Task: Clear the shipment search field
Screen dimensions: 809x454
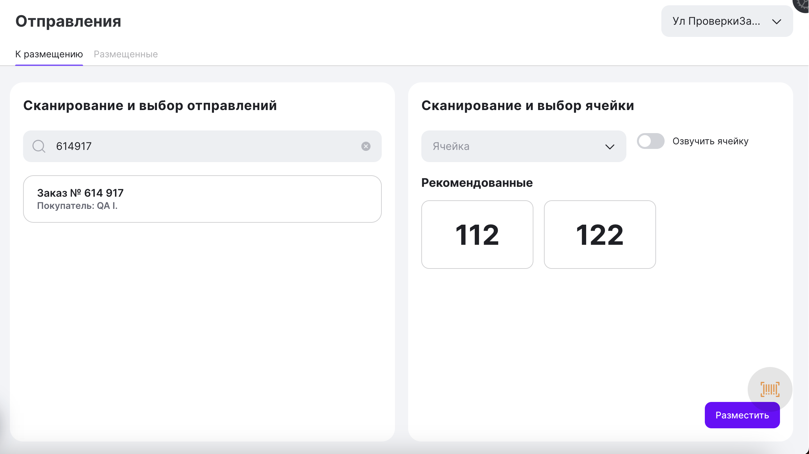Action: click(x=366, y=146)
